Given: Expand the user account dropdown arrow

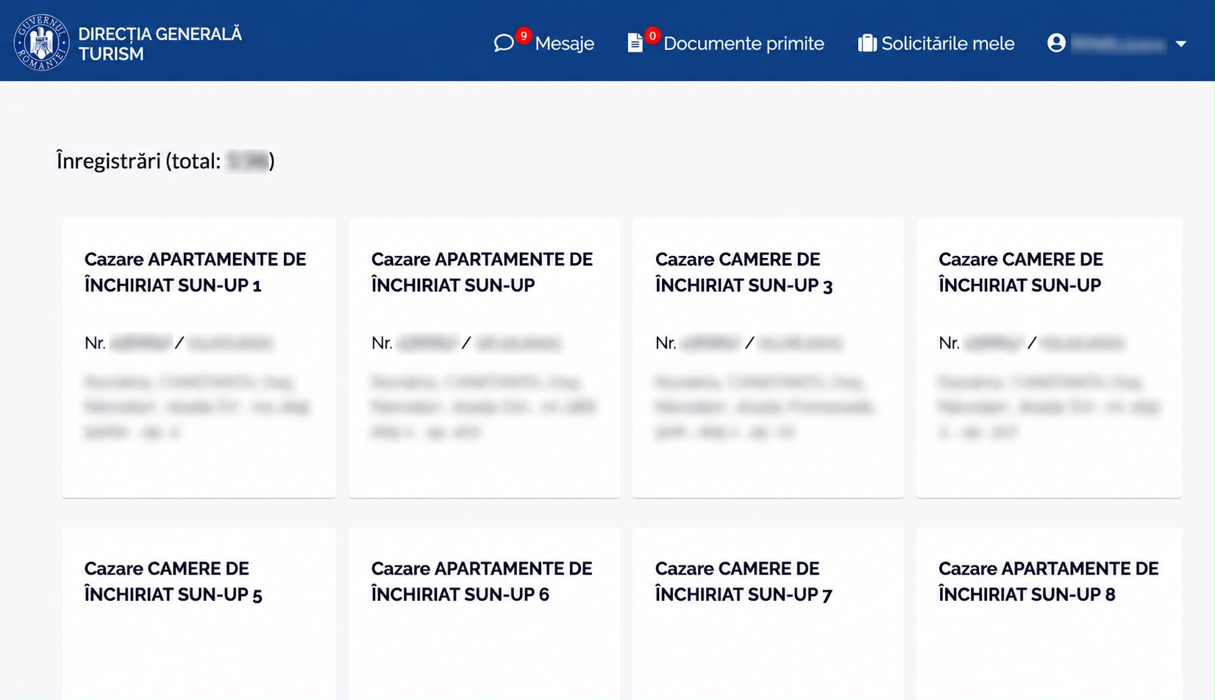Looking at the screenshot, I should [x=1181, y=44].
